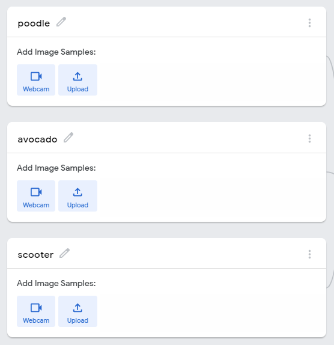The width and height of the screenshot is (334, 345).
Task: Start the Webcam for the avocado class
Action: 36,196
